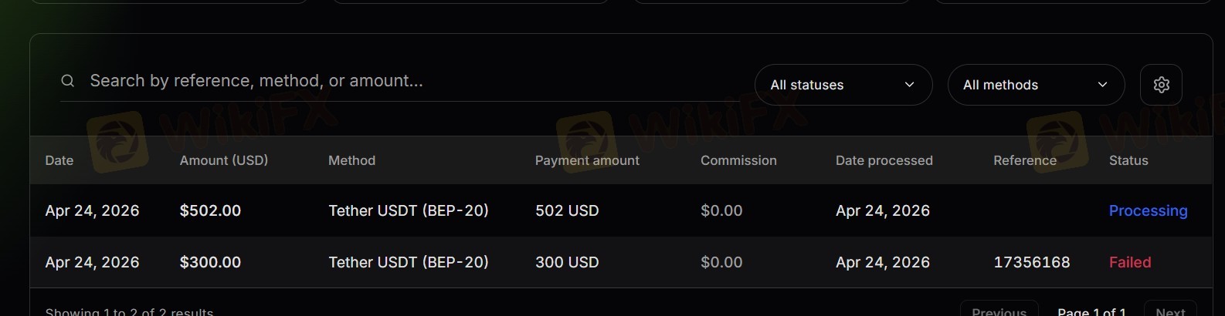
Task: Click the All statuses chevron arrow
Action: point(909,85)
